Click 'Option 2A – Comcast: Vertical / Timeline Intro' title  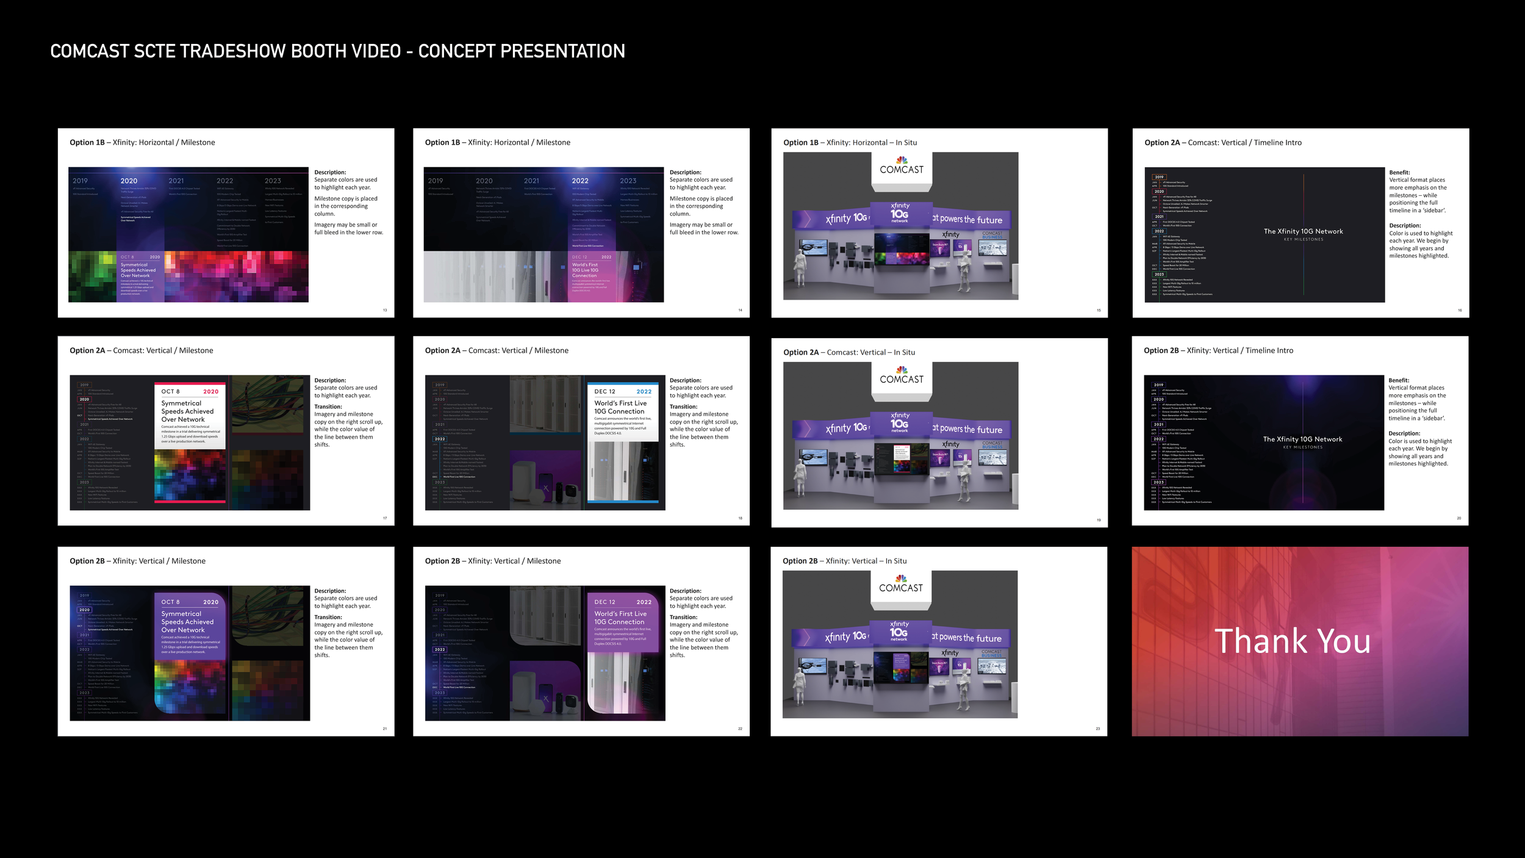point(1223,143)
